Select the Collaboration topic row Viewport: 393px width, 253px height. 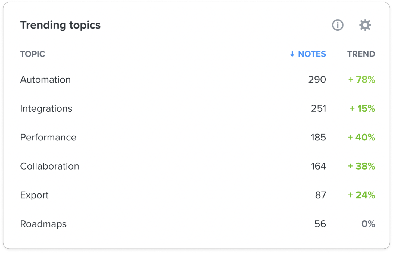pyautogui.click(x=198, y=166)
